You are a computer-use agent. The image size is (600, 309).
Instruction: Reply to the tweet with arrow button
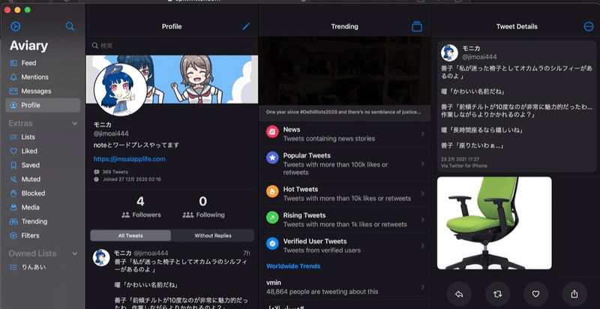[x=459, y=294]
